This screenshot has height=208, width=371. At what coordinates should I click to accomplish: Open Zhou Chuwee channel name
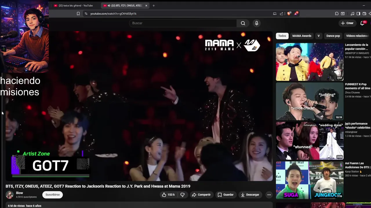(x=352, y=93)
